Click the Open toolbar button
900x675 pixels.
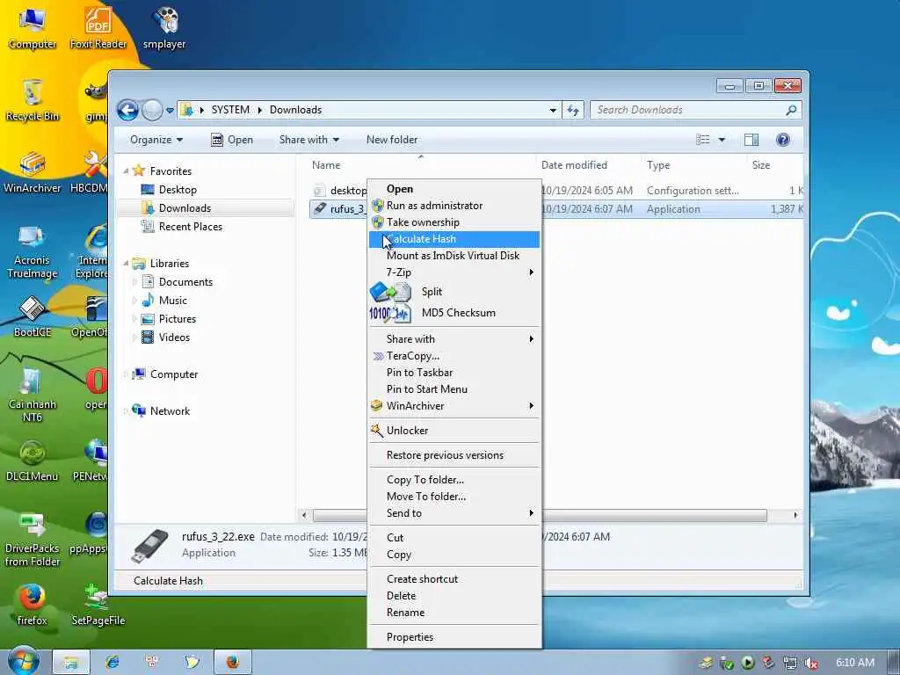232,140
